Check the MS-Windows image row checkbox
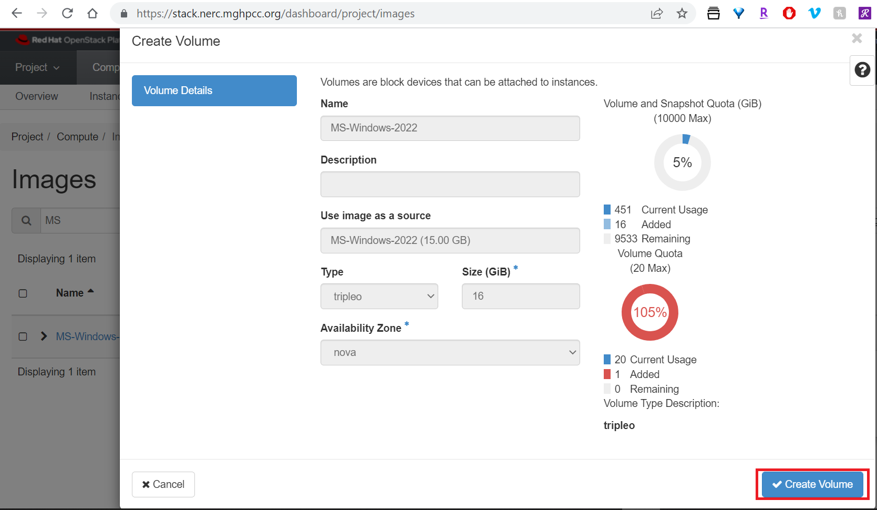Screen dimensions: 877x510 click(x=23, y=336)
